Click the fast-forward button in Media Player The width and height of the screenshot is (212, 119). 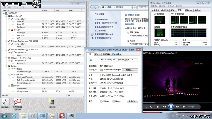point(177,107)
